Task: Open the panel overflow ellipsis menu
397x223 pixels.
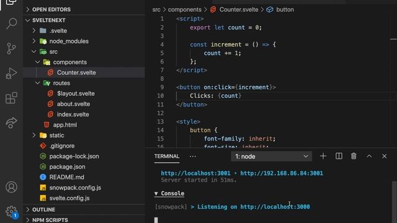Action: [x=193, y=157]
